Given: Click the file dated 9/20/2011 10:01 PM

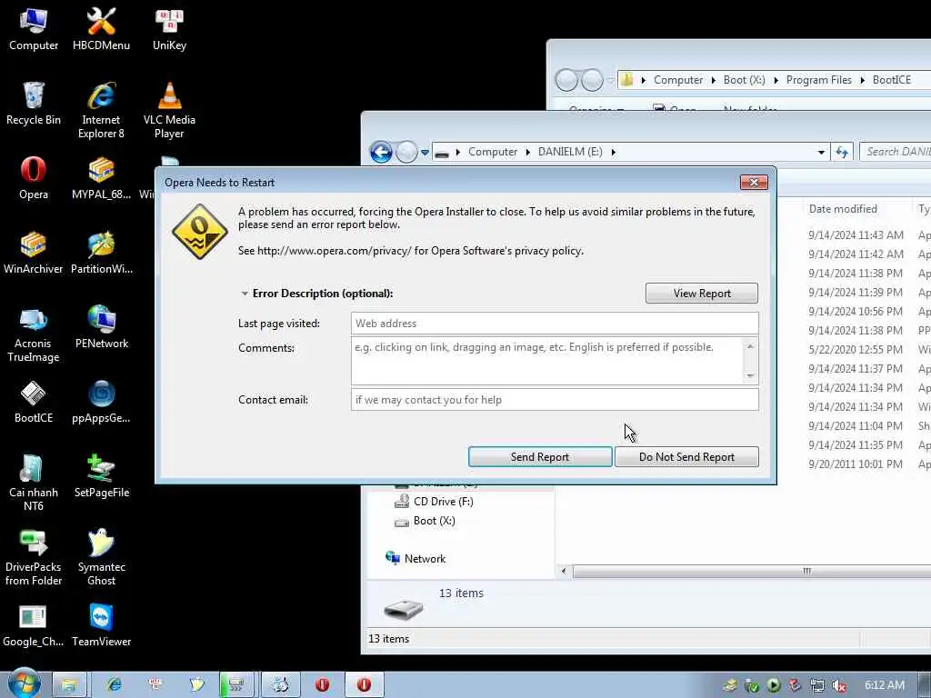Looking at the screenshot, I should (x=855, y=464).
